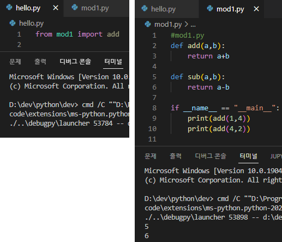
Task: Click '#mod1.py' comment on line 1
Action: tap(188, 36)
